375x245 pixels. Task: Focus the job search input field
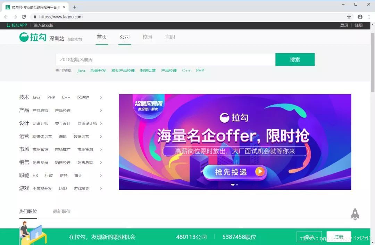[x=166, y=59]
